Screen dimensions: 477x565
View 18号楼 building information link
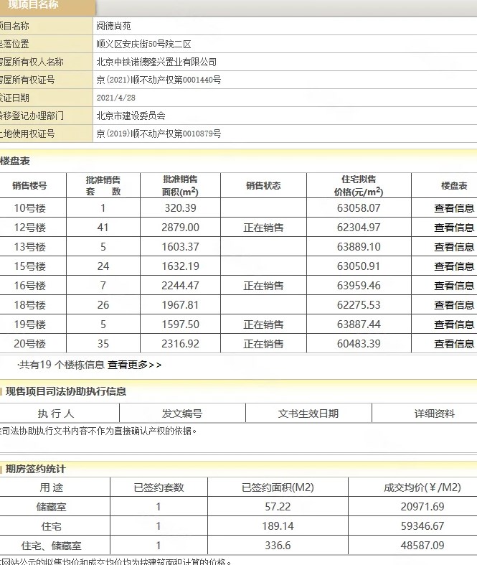(453, 305)
